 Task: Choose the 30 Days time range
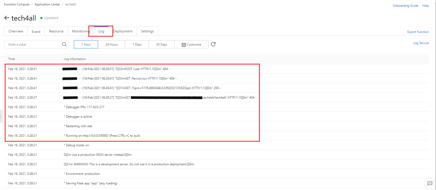(162, 44)
